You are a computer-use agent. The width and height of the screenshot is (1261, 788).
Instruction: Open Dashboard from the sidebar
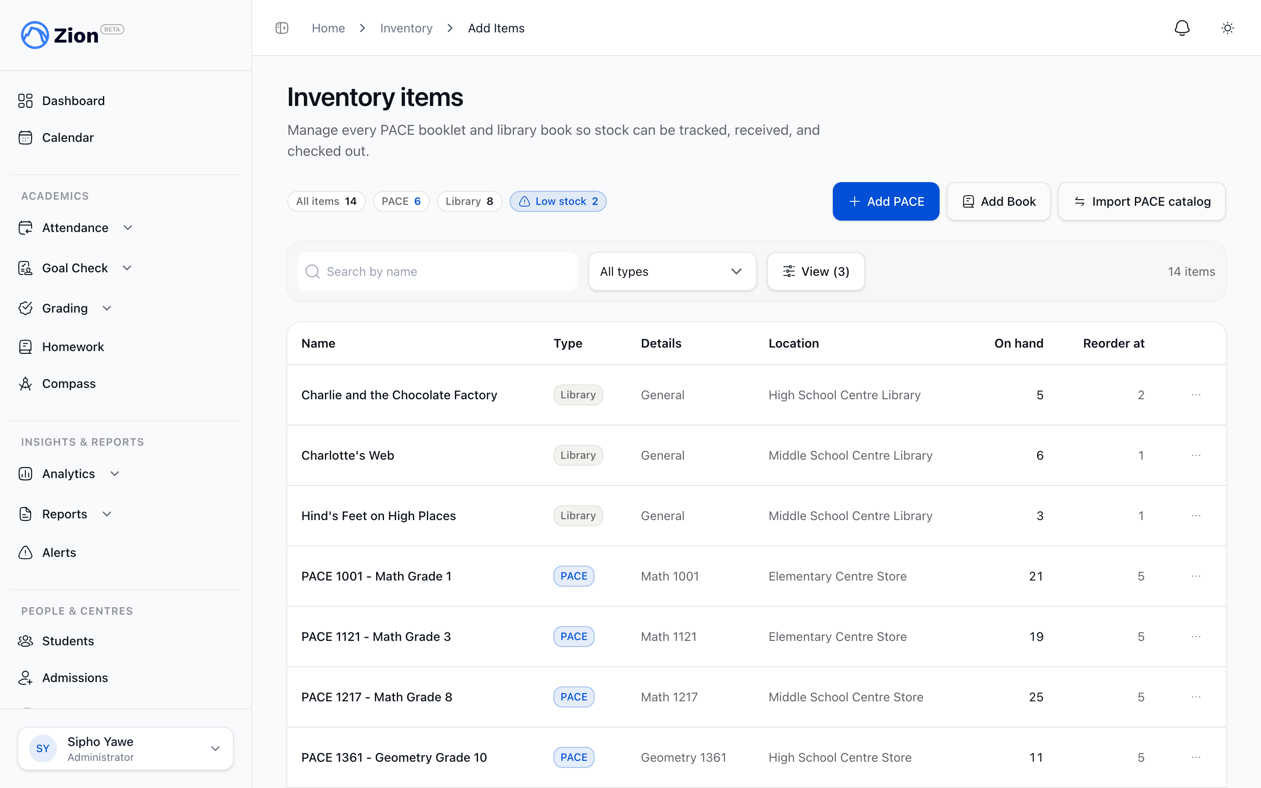click(x=61, y=101)
